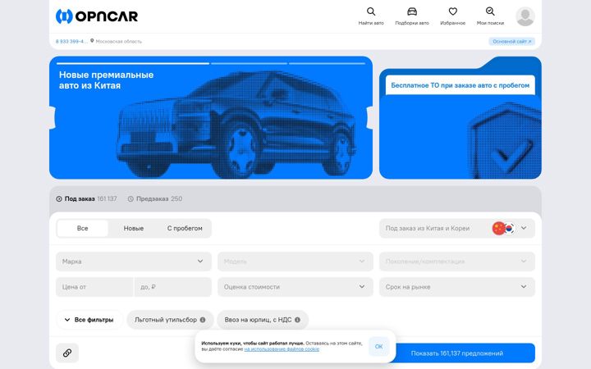Open the Под заказ из Китая и Кореи dropdown
Viewport: 591px width, 369px height.
coord(457,228)
